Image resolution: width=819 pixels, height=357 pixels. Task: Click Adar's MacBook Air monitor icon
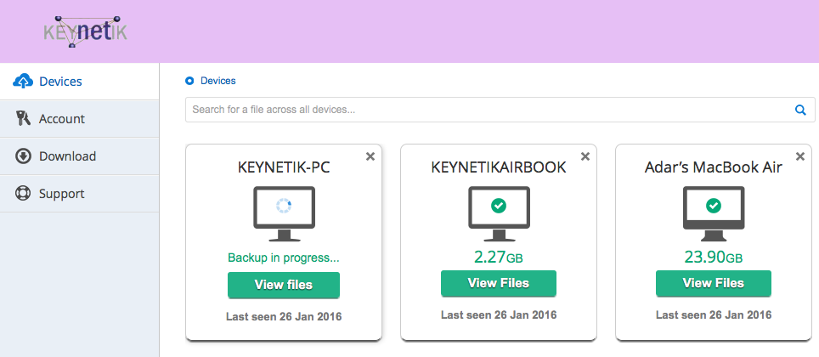(714, 213)
